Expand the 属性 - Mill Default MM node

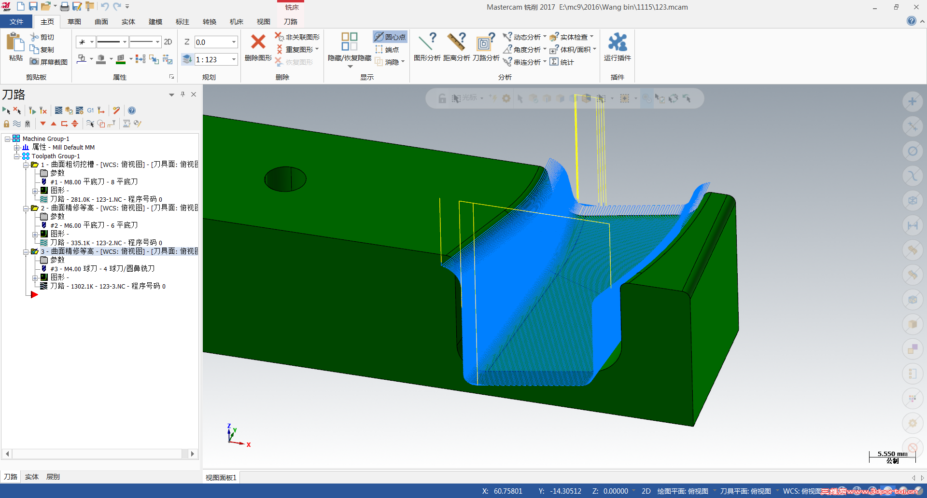[16, 148]
